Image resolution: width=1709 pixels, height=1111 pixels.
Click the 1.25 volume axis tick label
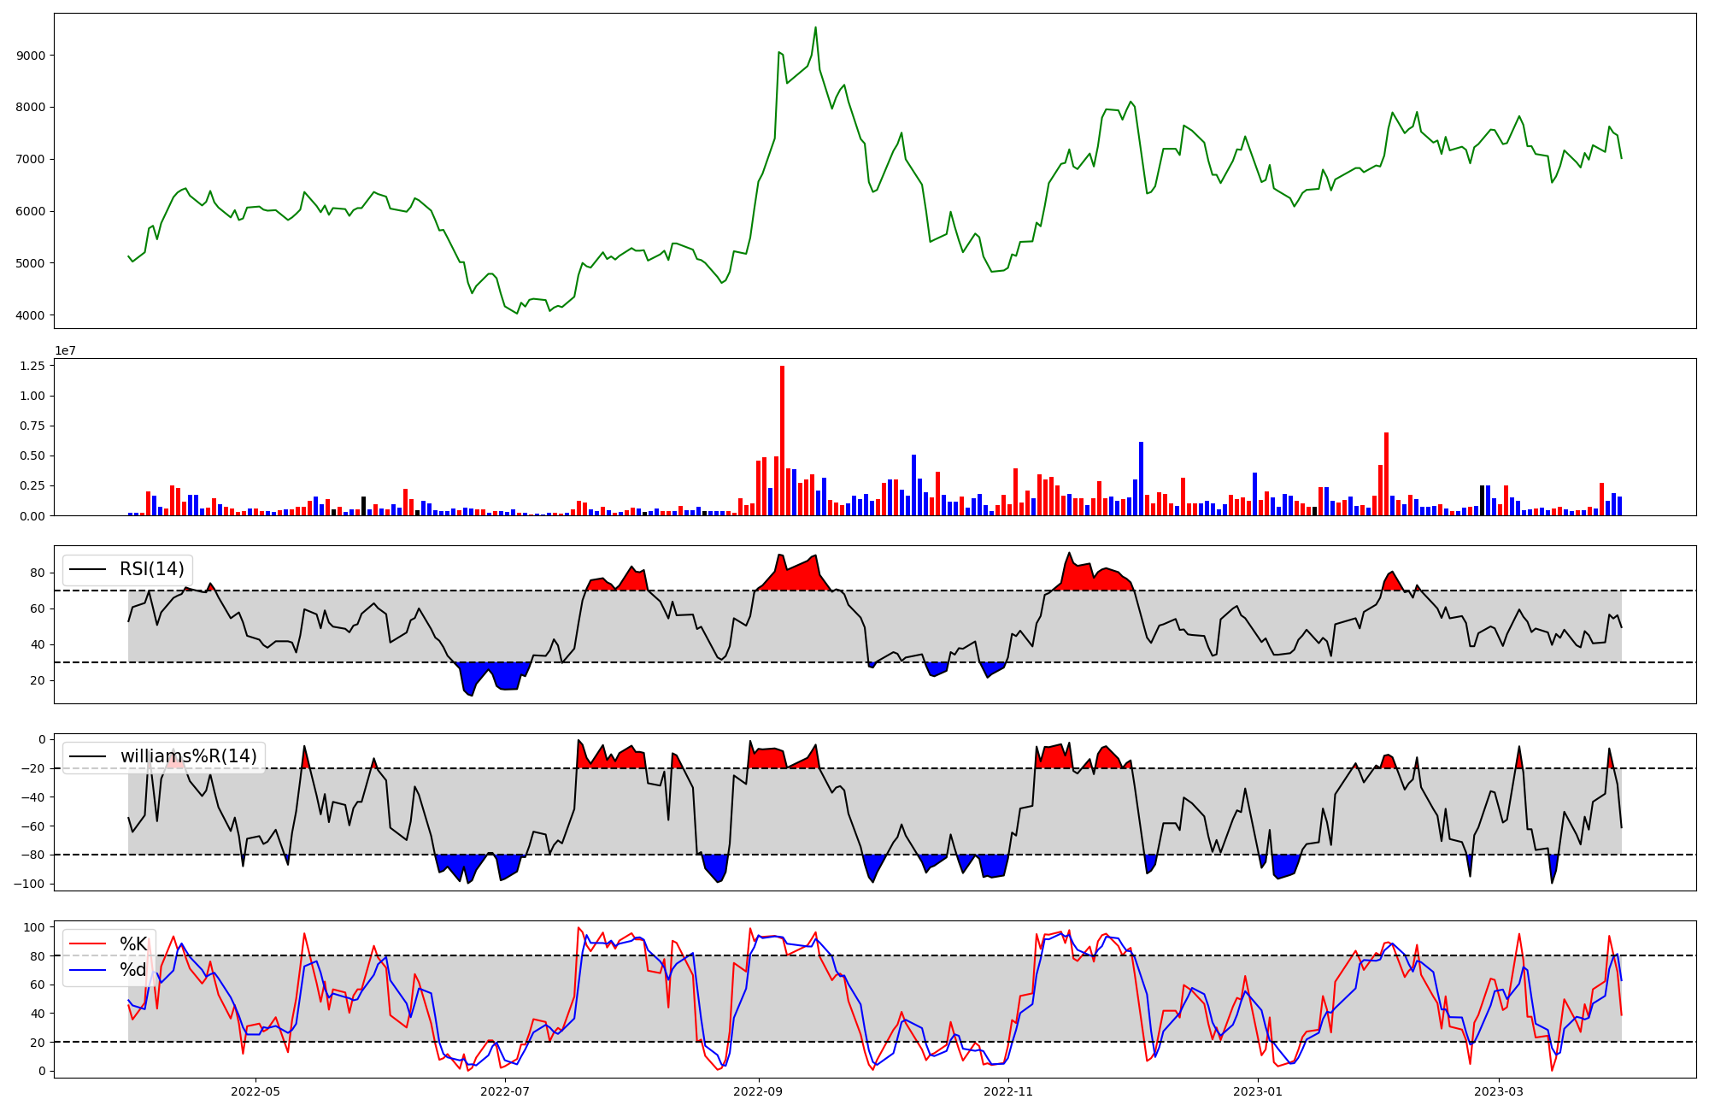[33, 366]
